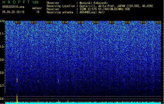Click the 1.0 kHz axis label
Screen dimensions: 164x104
(x=2, y=47)
